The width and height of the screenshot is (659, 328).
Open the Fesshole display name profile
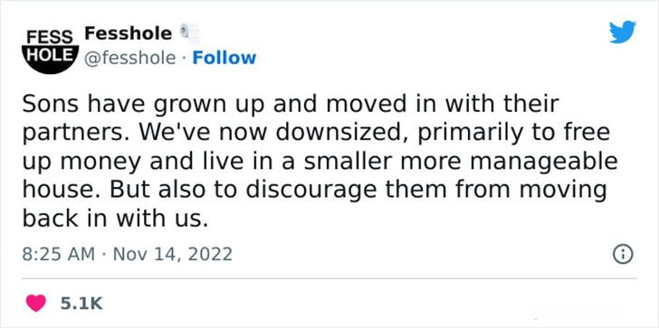pyautogui.click(x=129, y=33)
